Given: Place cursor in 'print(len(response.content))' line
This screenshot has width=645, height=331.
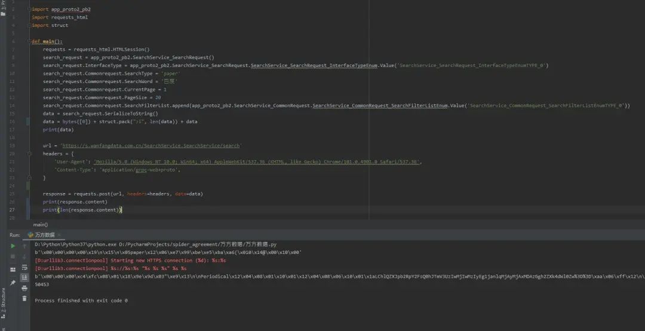Looking at the screenshot, I should point(82,210).
